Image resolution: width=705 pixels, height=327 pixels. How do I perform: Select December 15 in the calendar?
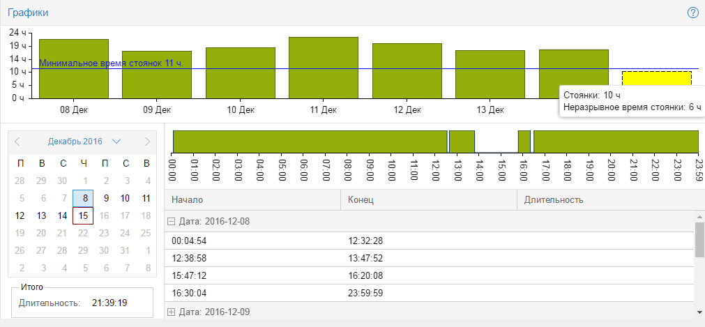[83, 215]
